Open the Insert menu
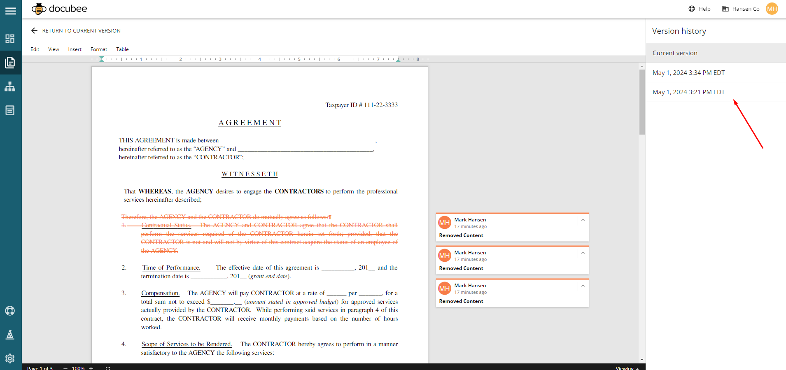The height and width of the screenshot is (370, 786). (x=75, y=49)
